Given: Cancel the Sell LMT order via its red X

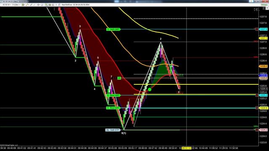Looking at the screenshot, I should [257, 29].
